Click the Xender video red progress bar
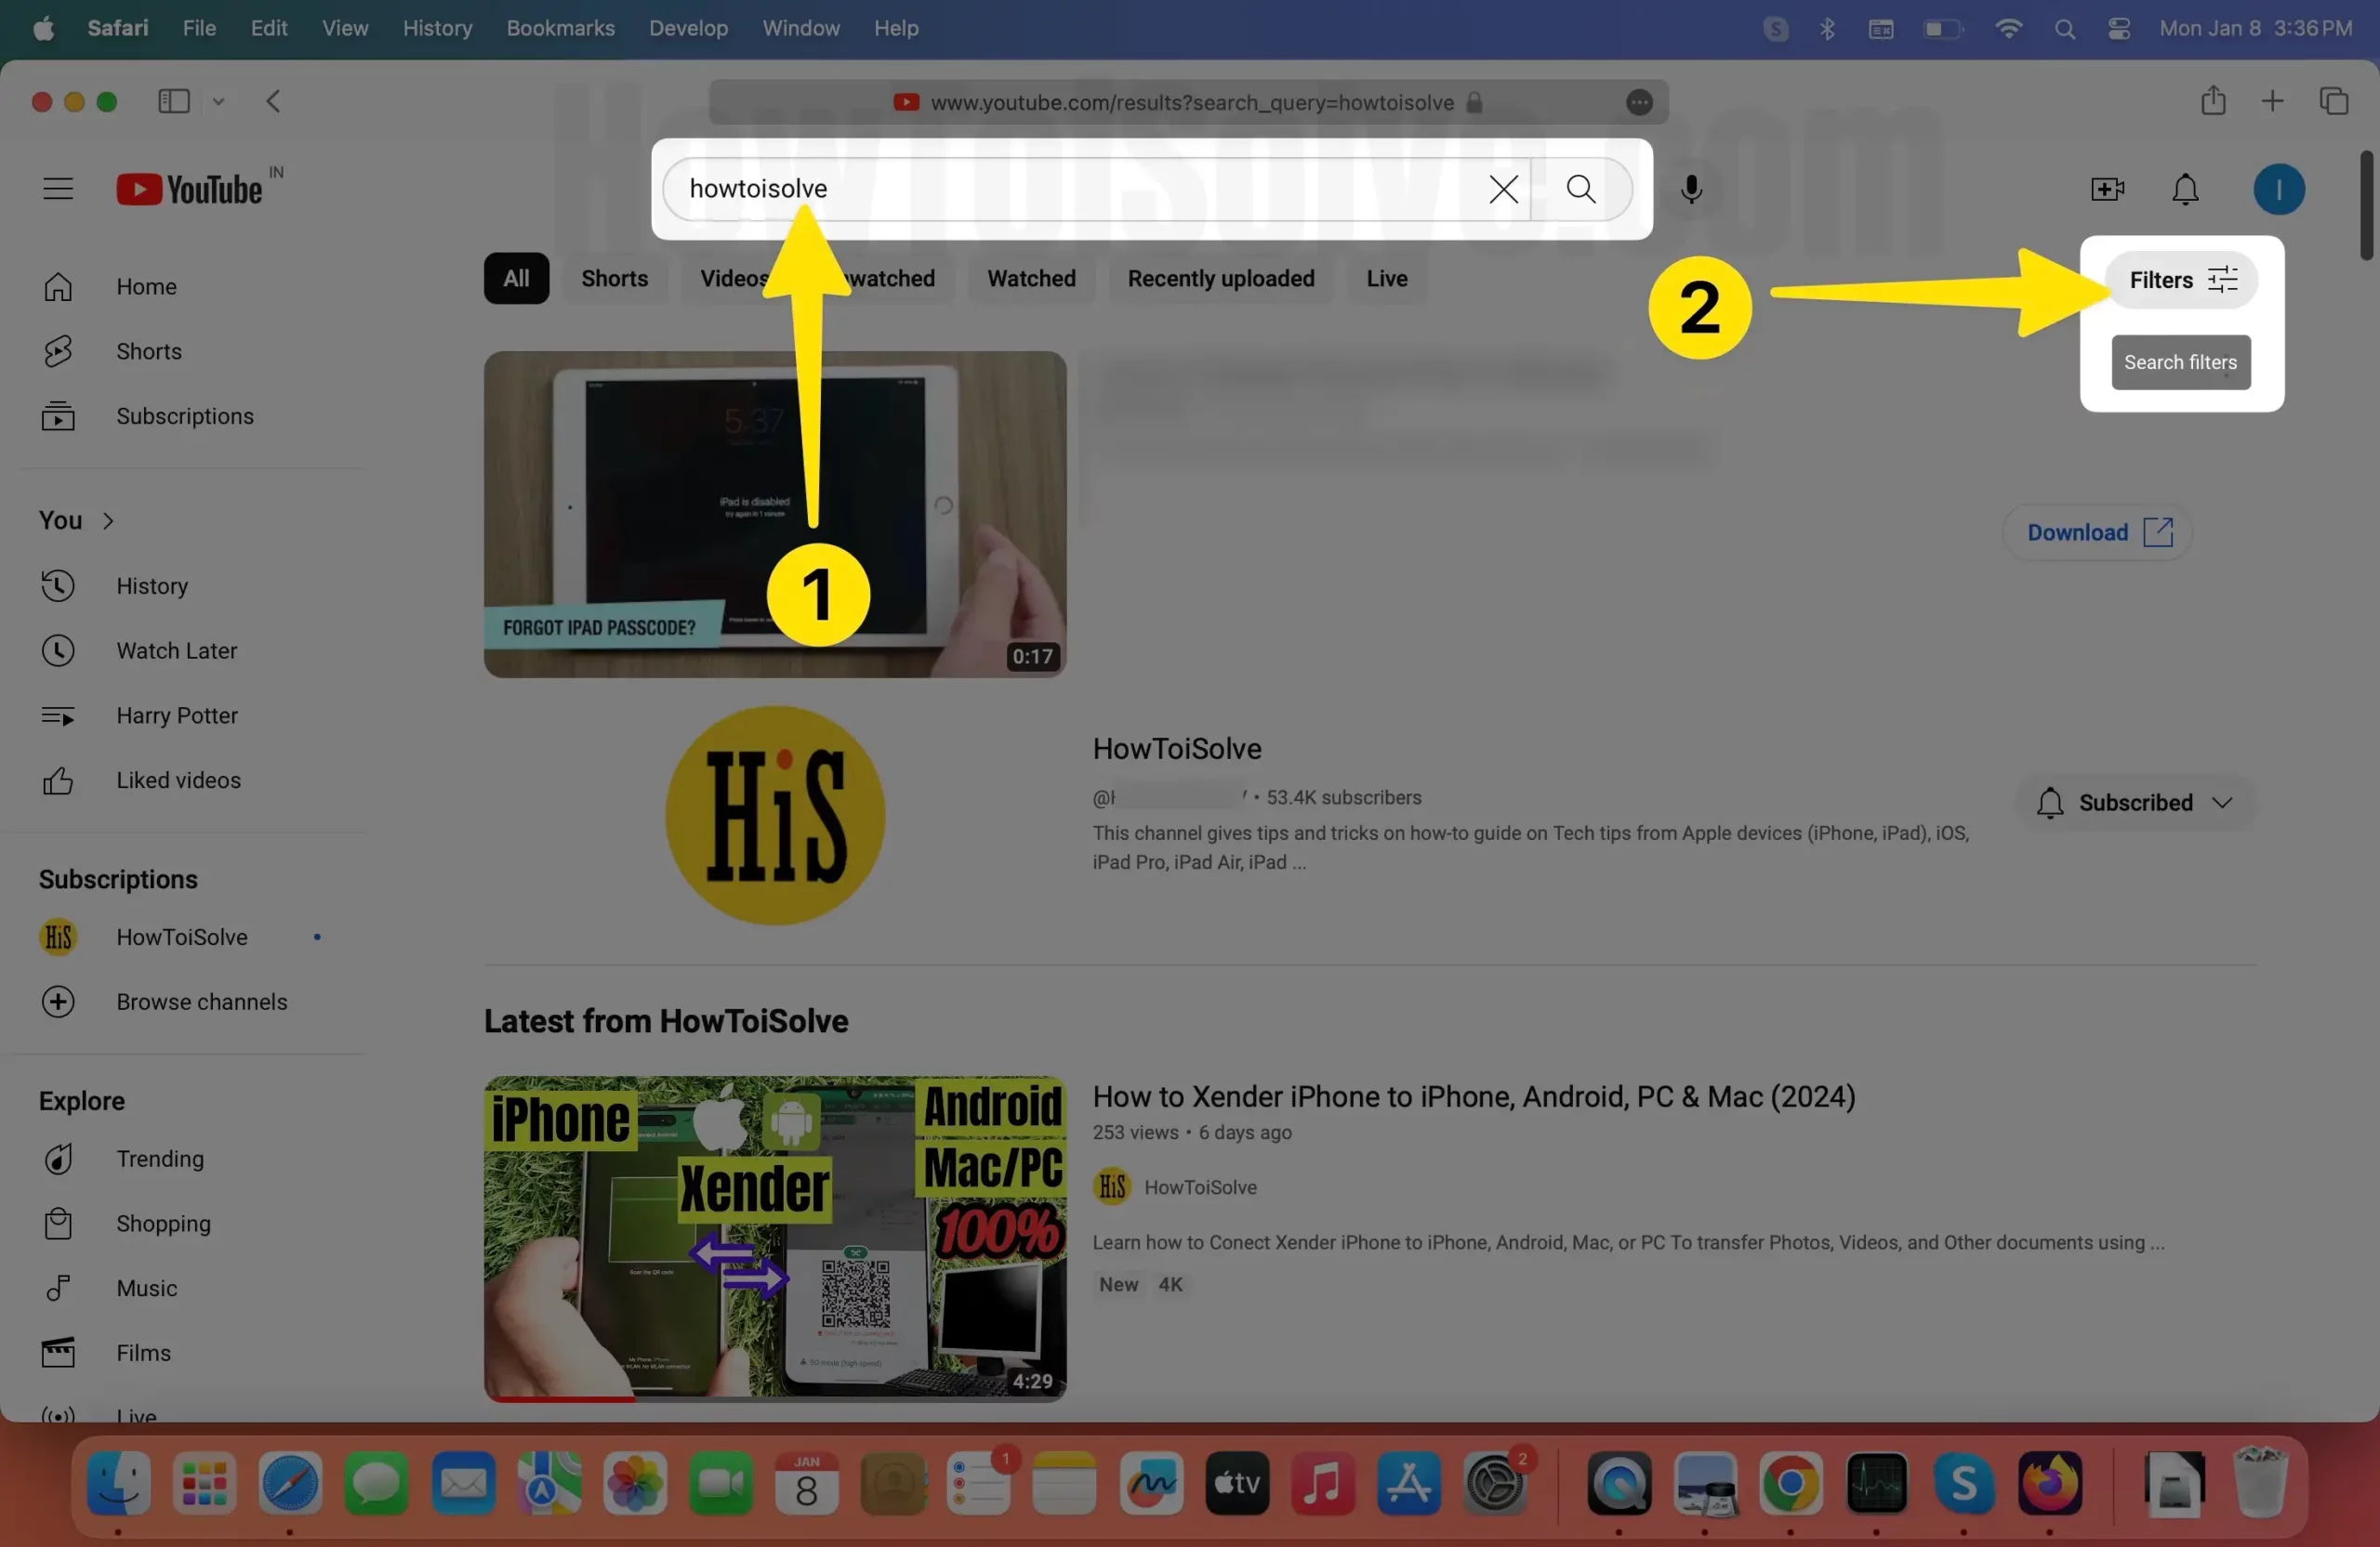 pyautogui.click(x=560, y=1398)
